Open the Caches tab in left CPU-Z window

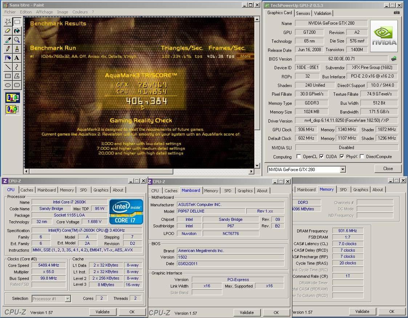point(27,190)
